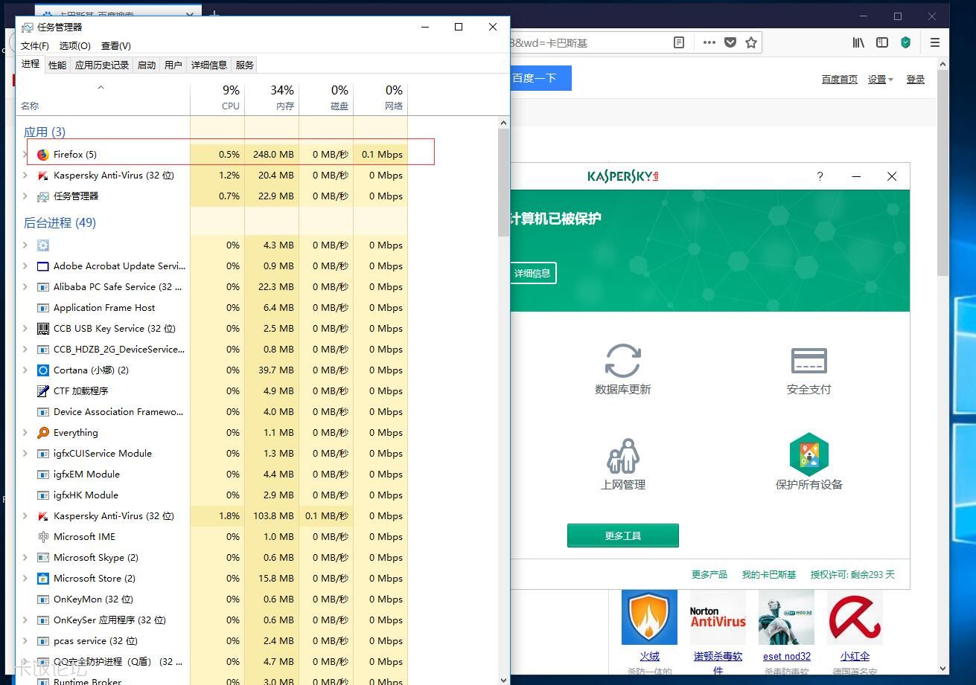This screenshot has width=976, height=685.
Task: Click the eset nod32 thumbnail image
Action: point(787,617)
